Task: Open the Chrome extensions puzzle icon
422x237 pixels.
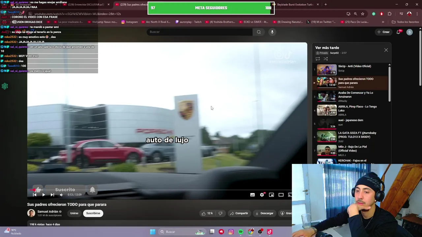Action: [390, 14]
